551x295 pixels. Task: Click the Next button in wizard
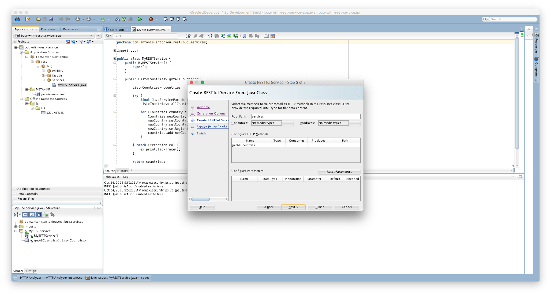(293, 207)
